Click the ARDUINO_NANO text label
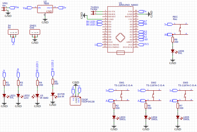The image size is (197, 132). [128, 5]
